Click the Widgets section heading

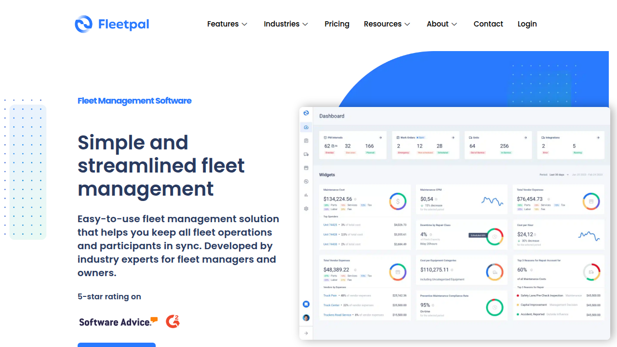tap(327, 174)
